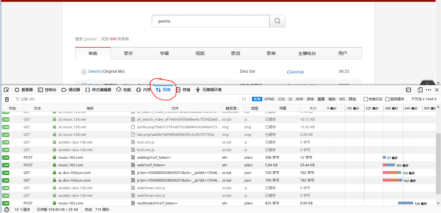Toggle the JS request filter
This screenshot has height=213, width=441.
tap(290, 99)
